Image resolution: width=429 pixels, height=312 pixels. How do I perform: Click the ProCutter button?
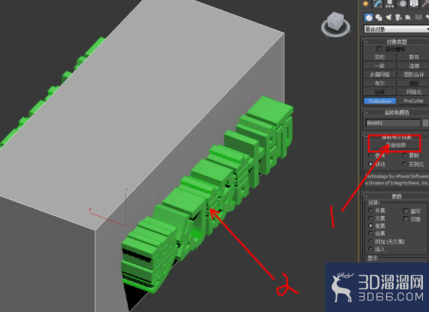click(x=413, y=101)
